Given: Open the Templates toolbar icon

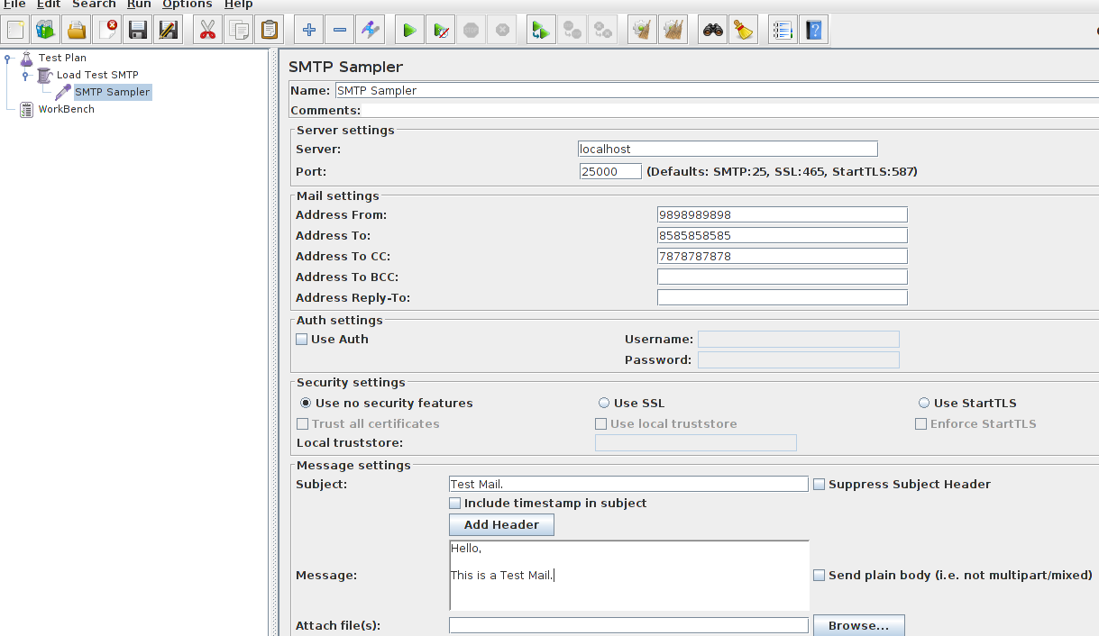Looking at the screenshot, I should pos(46,30).
